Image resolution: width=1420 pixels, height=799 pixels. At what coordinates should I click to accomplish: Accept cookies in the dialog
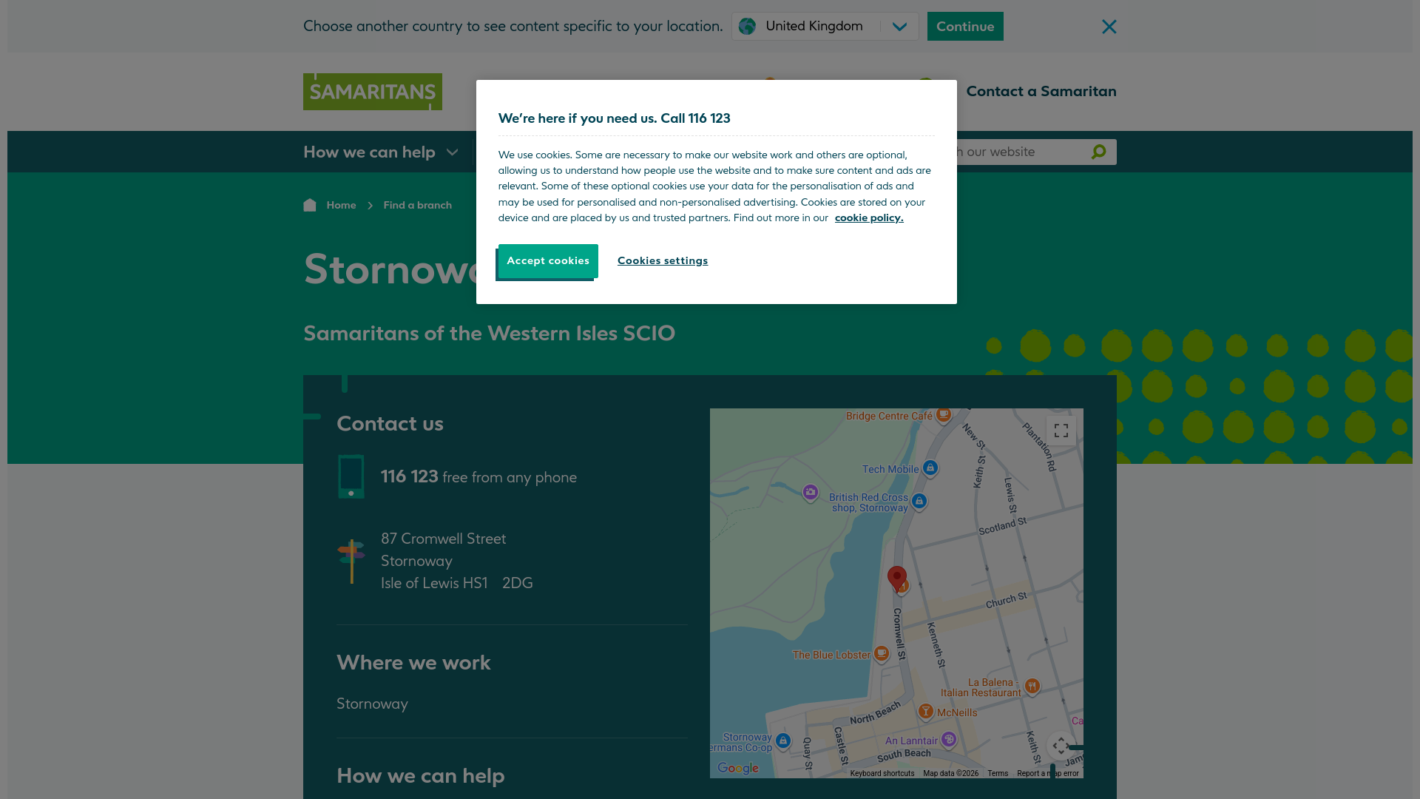(x=548, y=261)
